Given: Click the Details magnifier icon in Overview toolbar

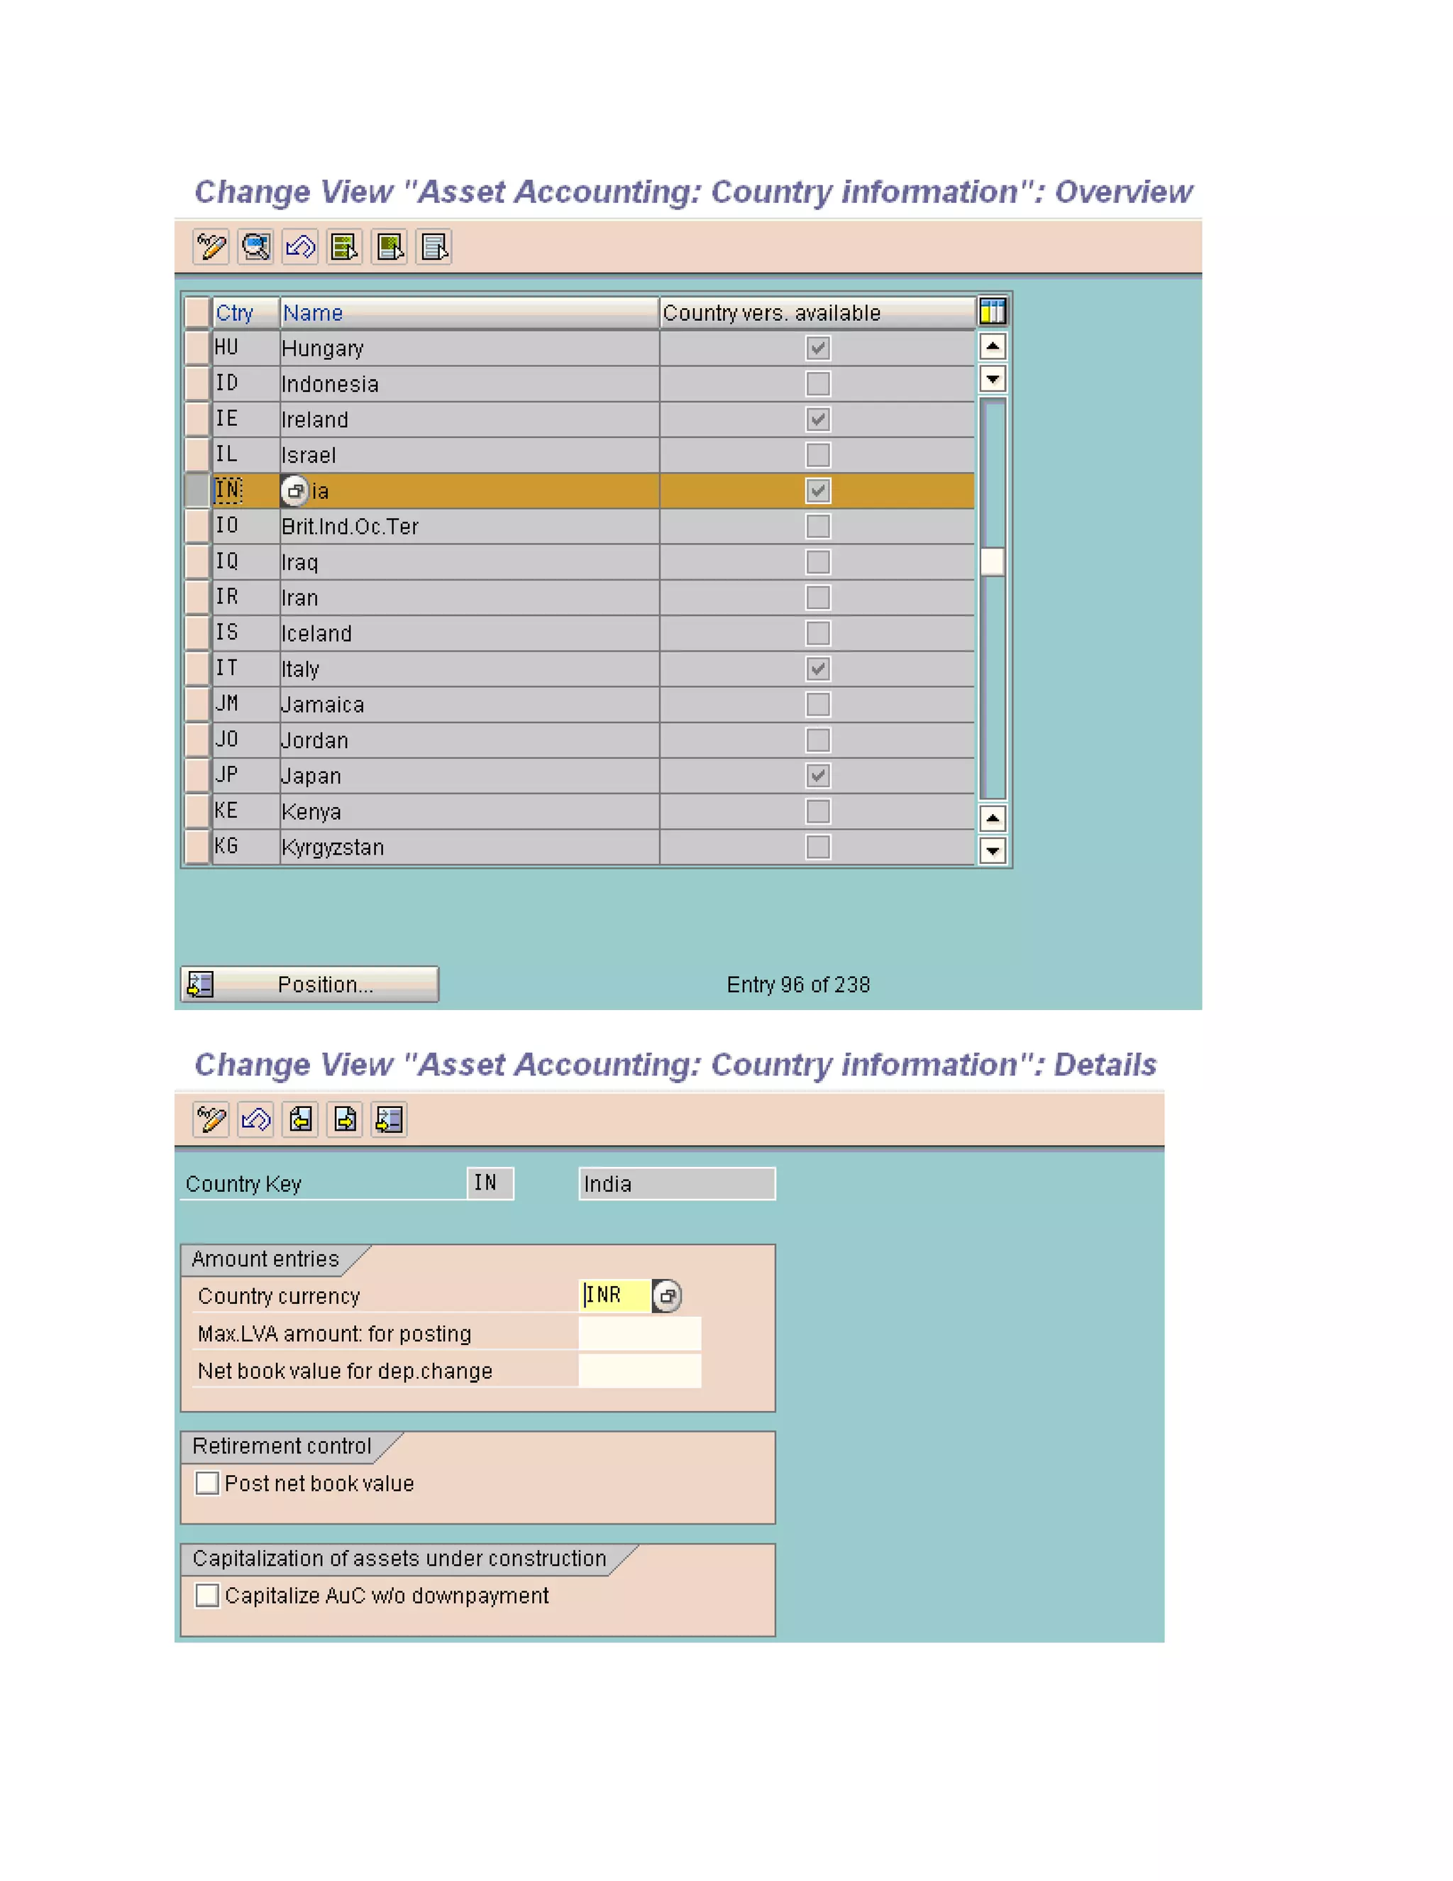Looking at the screenshot, I should [x=255, y=247].
